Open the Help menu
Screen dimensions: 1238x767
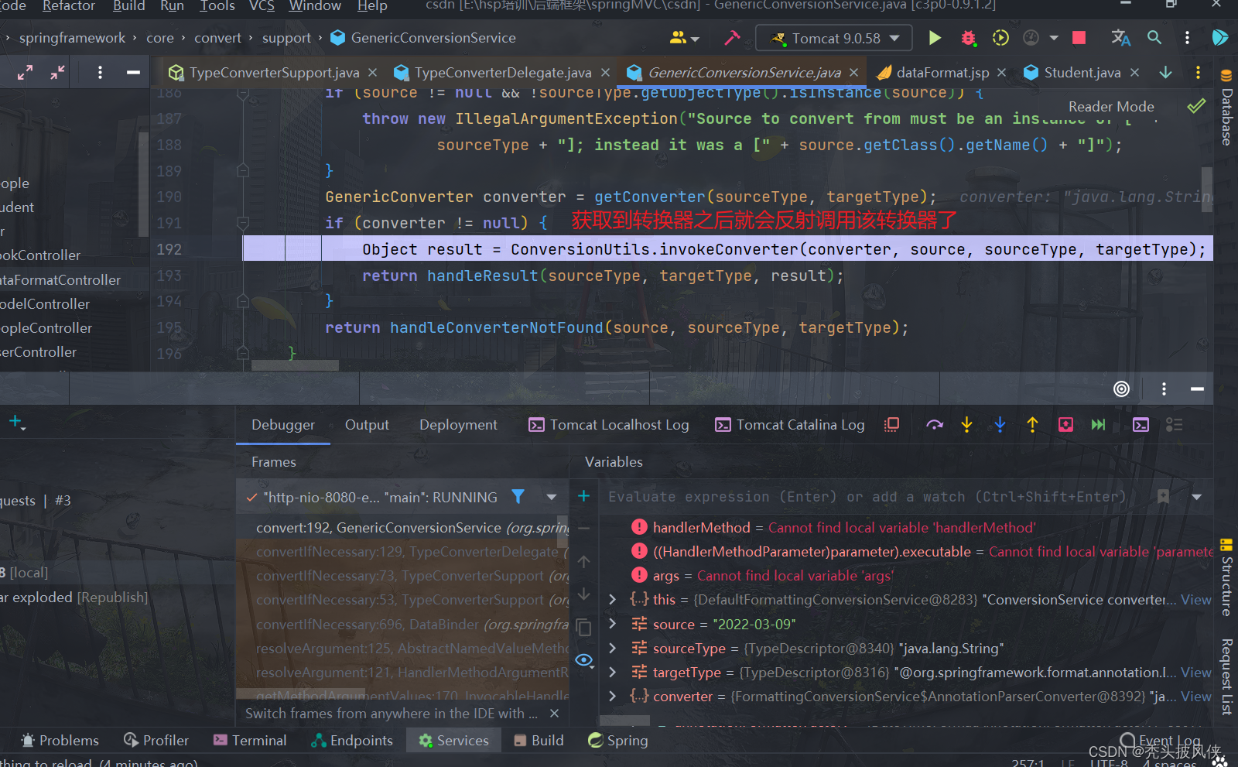click(x=372, y=6)
